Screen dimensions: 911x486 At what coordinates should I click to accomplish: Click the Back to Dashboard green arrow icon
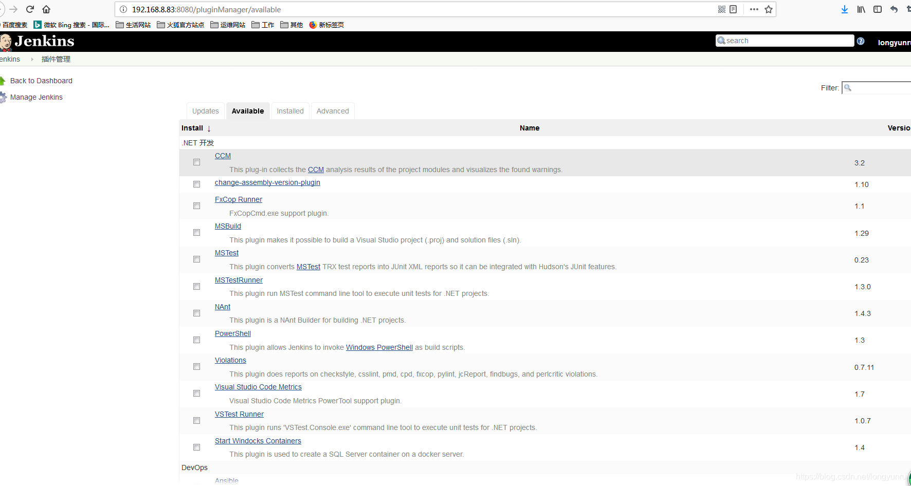(3, 81)
